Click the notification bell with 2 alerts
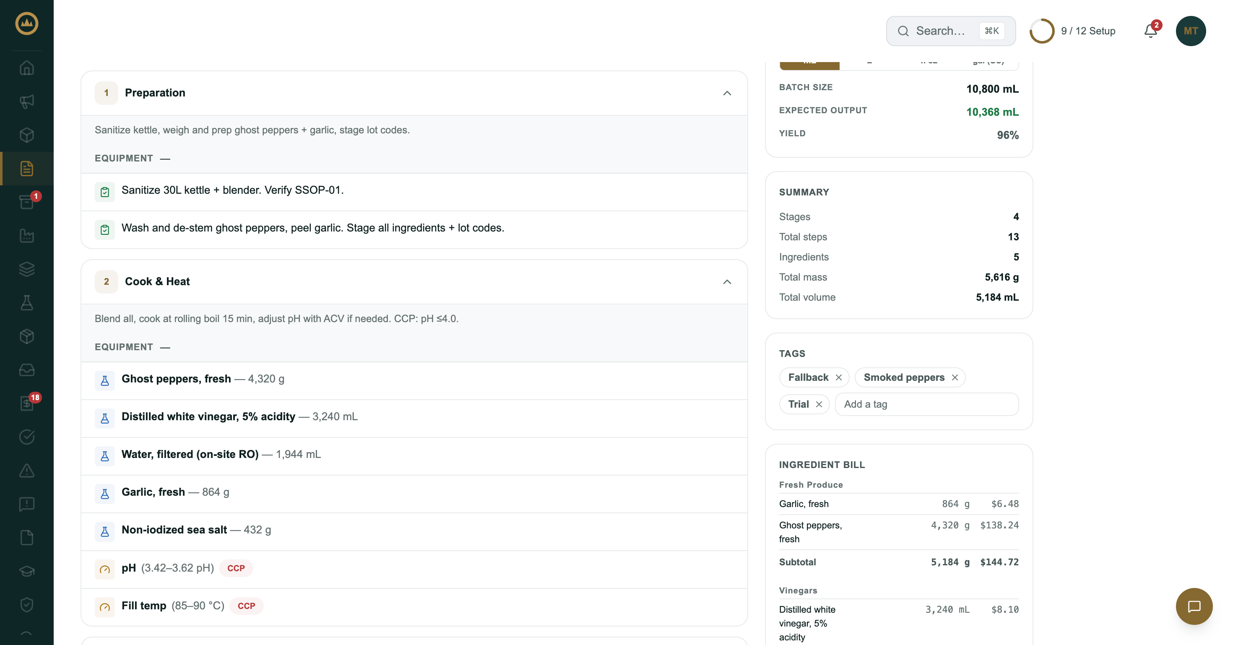1233x645 pixels. pyautogui.click(x=1151, y=31)
